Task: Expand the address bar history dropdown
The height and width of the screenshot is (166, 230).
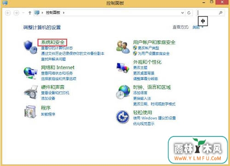Action: (x=183, y=13)
